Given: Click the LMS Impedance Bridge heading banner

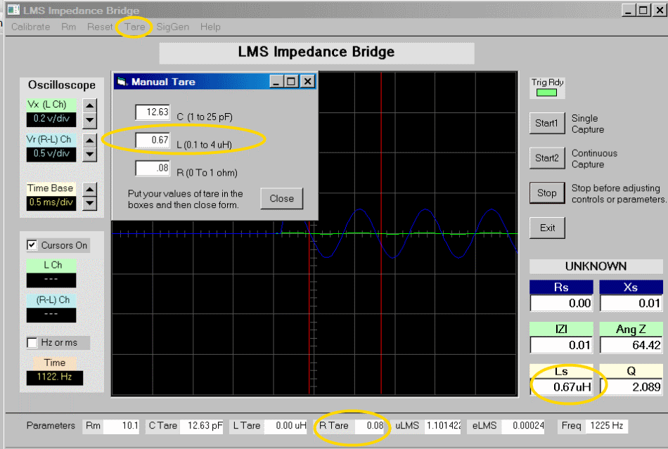Looking at the screenshot, I should coord(316,52).
